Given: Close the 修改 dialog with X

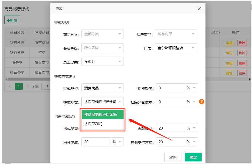Looking at the screenshot, I should click(199, 9).
